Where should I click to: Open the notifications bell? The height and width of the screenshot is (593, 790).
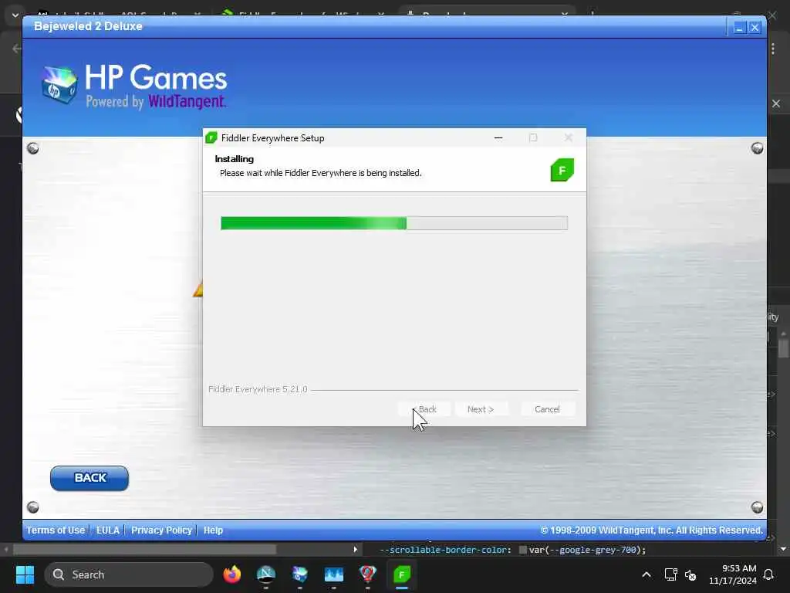[x=769, y=574]
